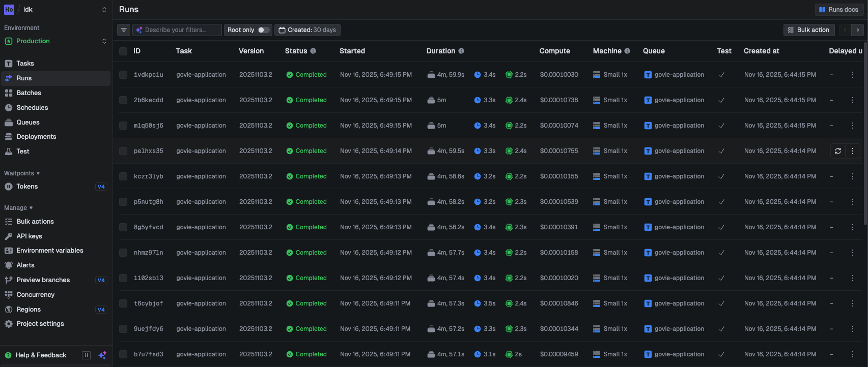The image size is (868, 367).
Task: Click the filter icon beside the search field
Action: tap(124, 30)
